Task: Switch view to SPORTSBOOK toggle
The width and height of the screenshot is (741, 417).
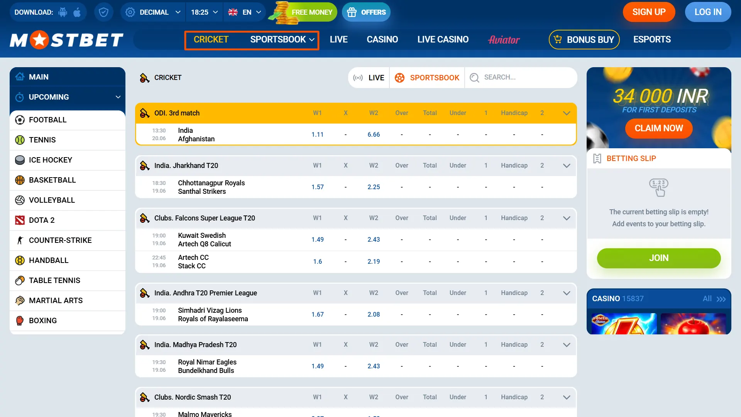Action: pyautogui.click(x=427, y=78)
